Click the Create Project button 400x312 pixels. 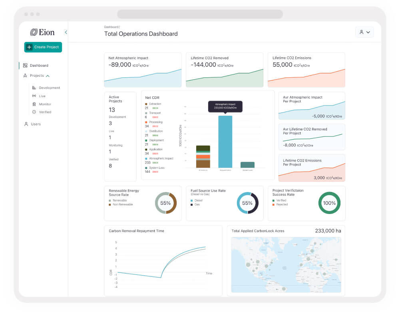pyautogui.click(x=43, y=47)
